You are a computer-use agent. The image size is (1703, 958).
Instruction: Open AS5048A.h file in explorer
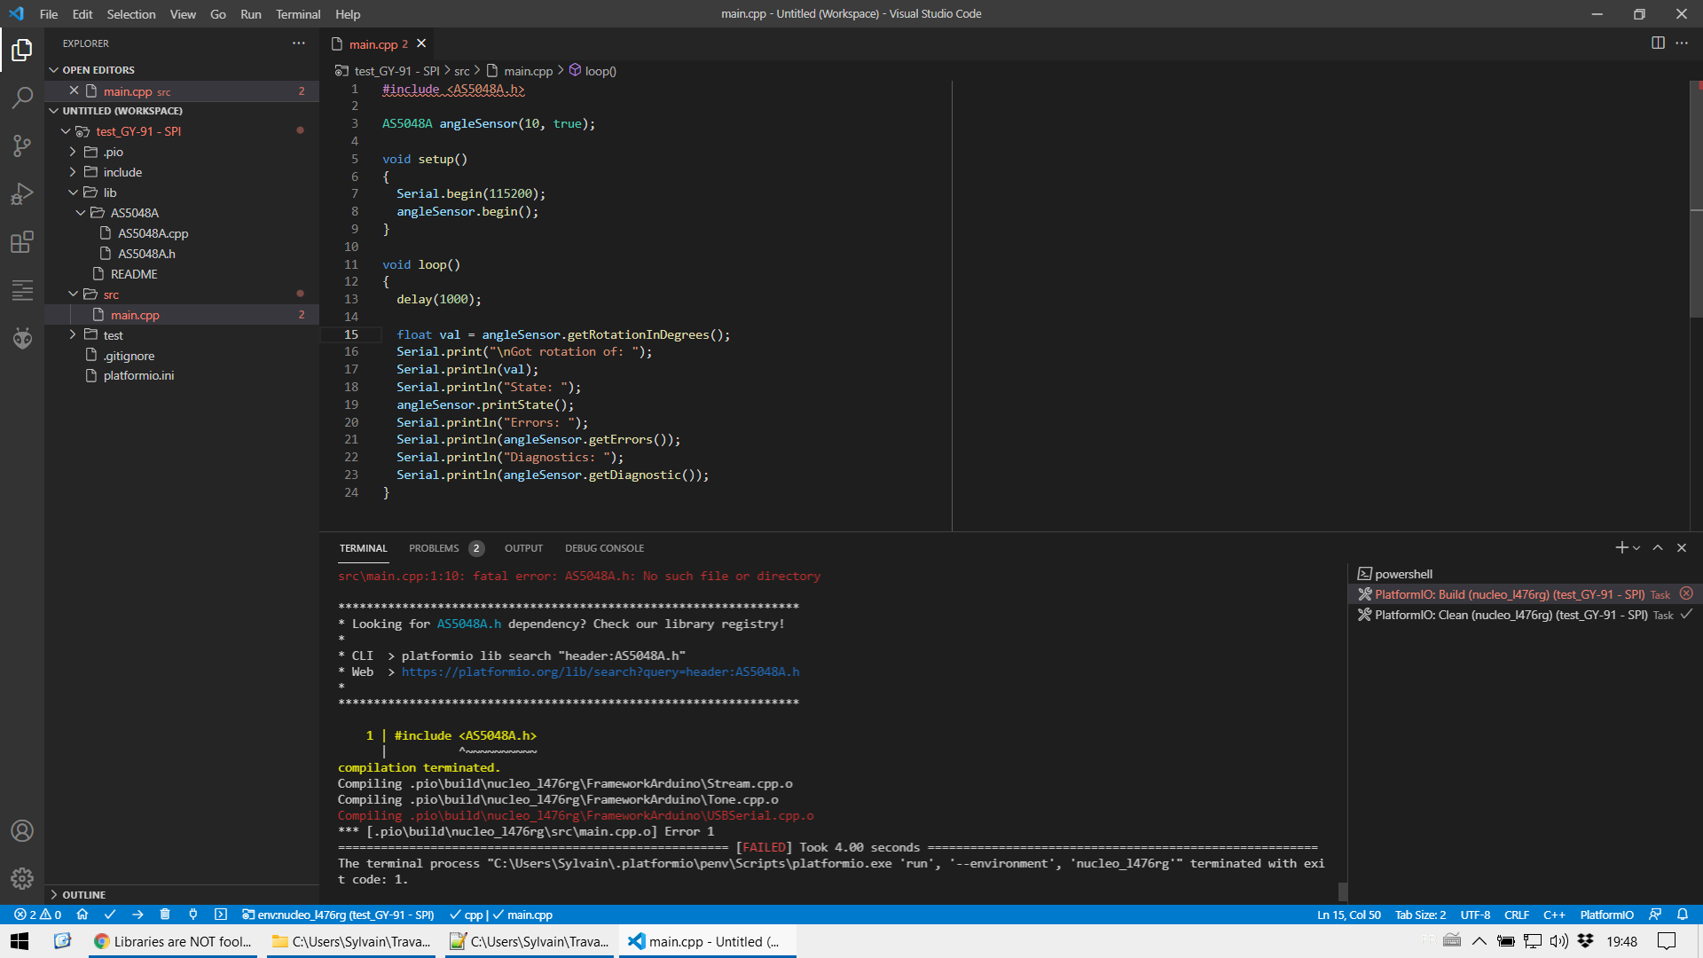tap(146, 254)
